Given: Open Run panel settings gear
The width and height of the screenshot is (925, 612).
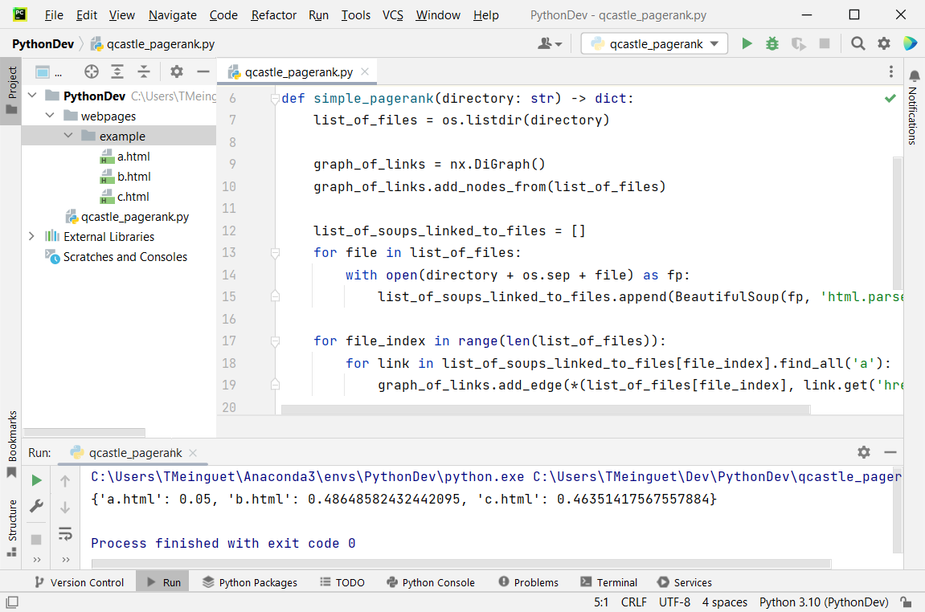Looking at the screenshot, I should pos(864,452).
